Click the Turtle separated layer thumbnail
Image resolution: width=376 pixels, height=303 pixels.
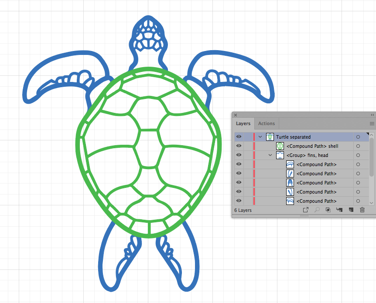270,137
